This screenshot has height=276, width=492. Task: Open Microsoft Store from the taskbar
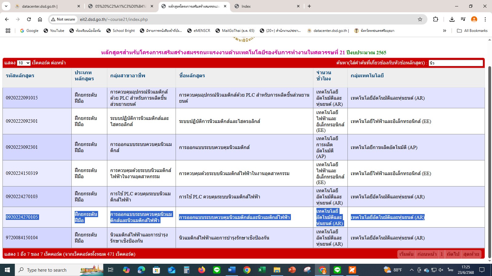pos(157,270)
